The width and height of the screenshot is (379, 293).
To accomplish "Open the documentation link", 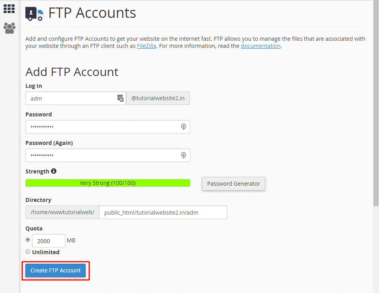I will [x=260, y=46].
